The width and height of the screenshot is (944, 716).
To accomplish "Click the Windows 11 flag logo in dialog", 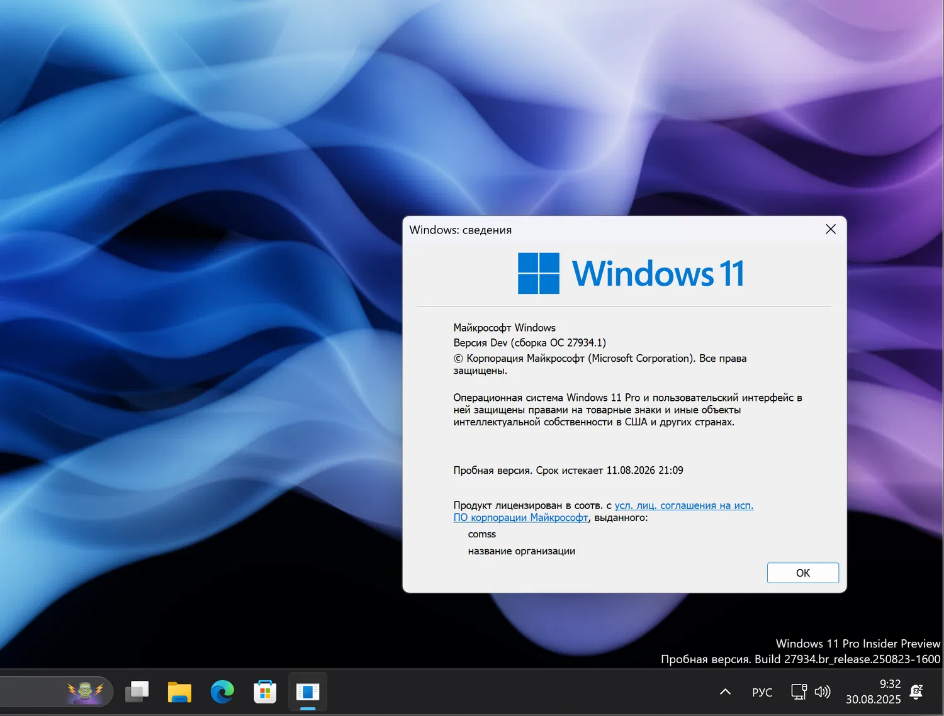I will (538, 273).
